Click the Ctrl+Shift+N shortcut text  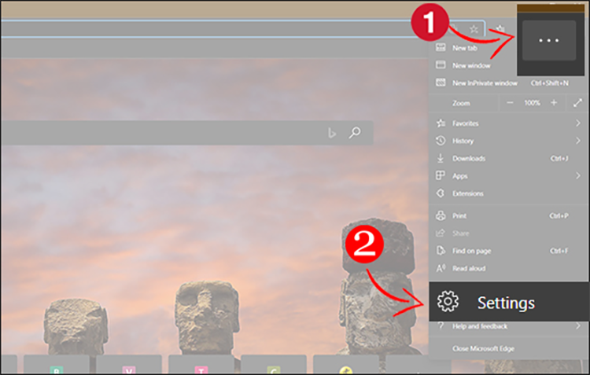[549, 83]
